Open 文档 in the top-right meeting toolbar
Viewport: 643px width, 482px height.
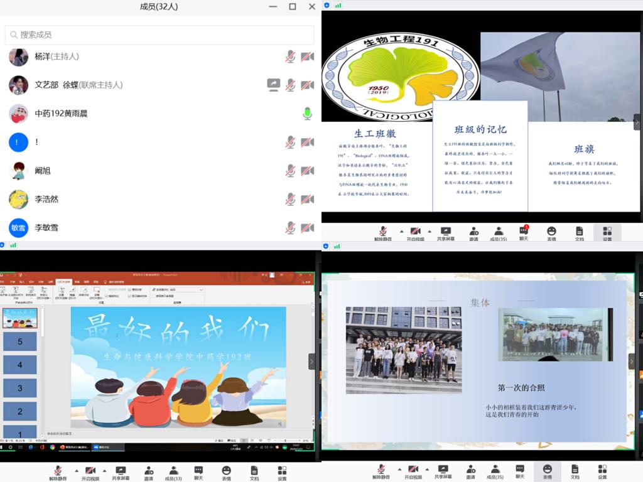579,233
